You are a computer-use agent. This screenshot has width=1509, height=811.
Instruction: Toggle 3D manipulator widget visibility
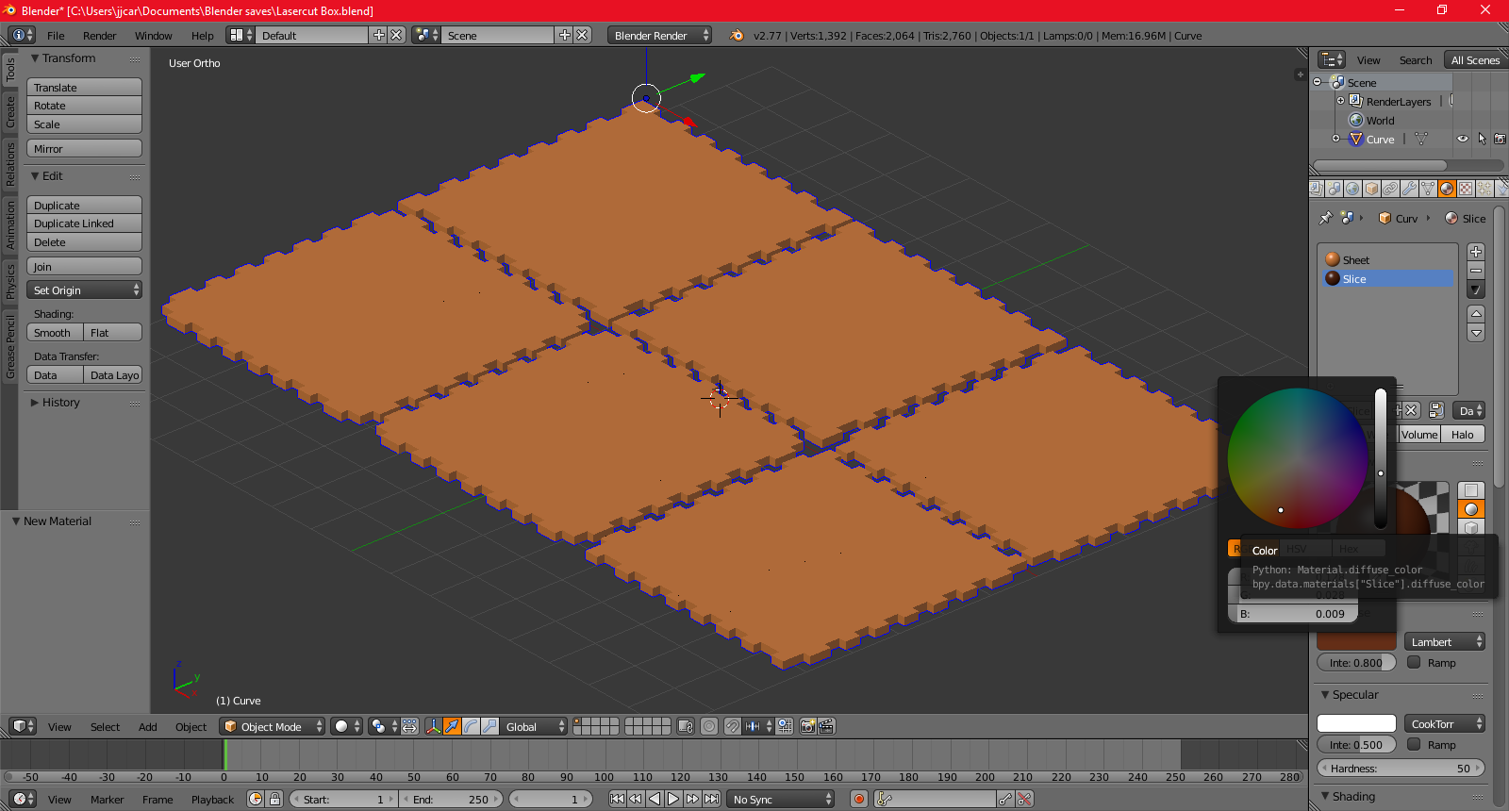(x=433, y=726)
